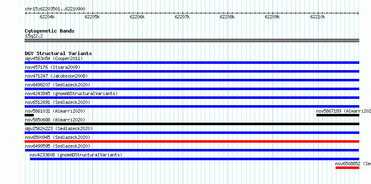The height and width of the screenshot is (184, 371).
Task: Click the black bar under nsv5867189
Action: (338, 115)
